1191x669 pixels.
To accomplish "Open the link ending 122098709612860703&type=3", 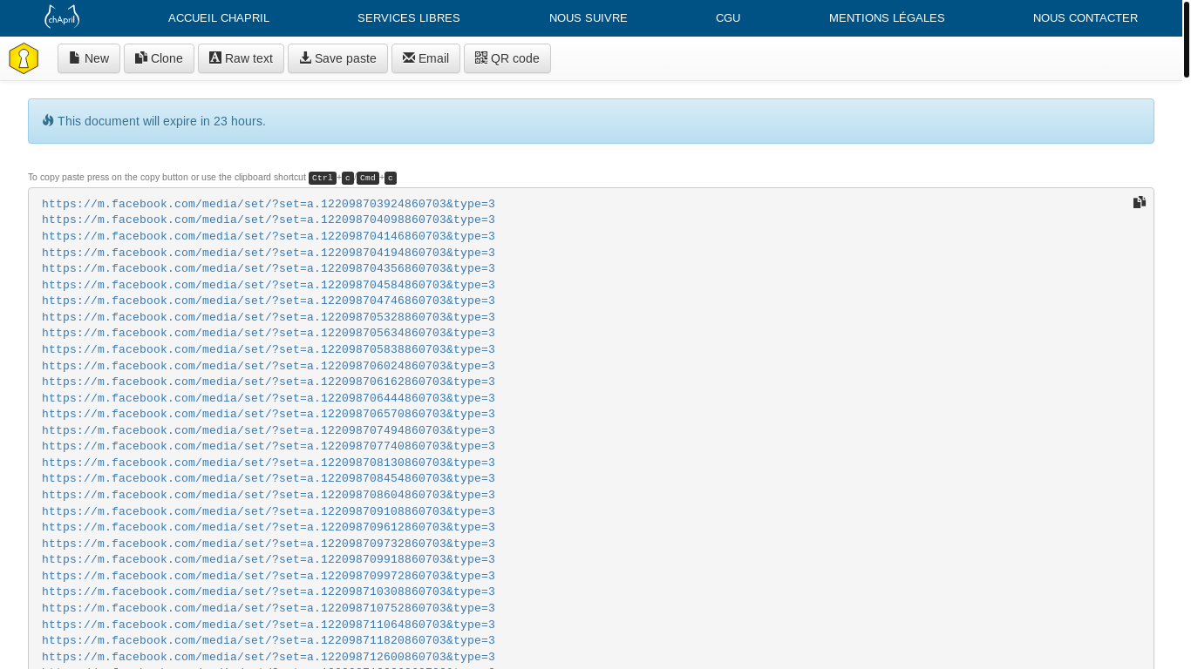I will (x=269, y=527).
